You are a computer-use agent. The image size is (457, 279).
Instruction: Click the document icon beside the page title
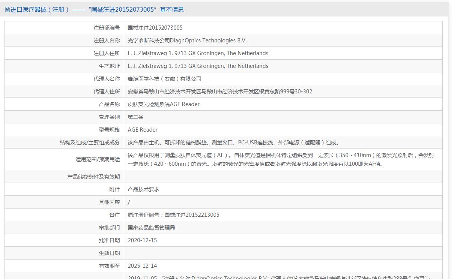pos(7,10)
